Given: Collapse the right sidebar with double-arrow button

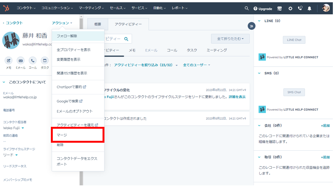Looking at the screenshot, I should [x=251, y=26].
